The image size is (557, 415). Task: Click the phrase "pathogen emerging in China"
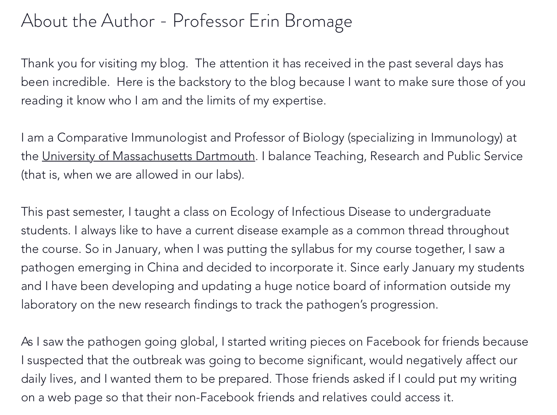pyautogui.click(x=100, y=267)
